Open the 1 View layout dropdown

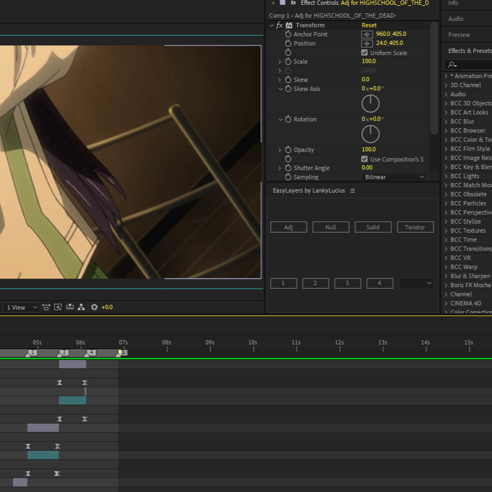20,307
